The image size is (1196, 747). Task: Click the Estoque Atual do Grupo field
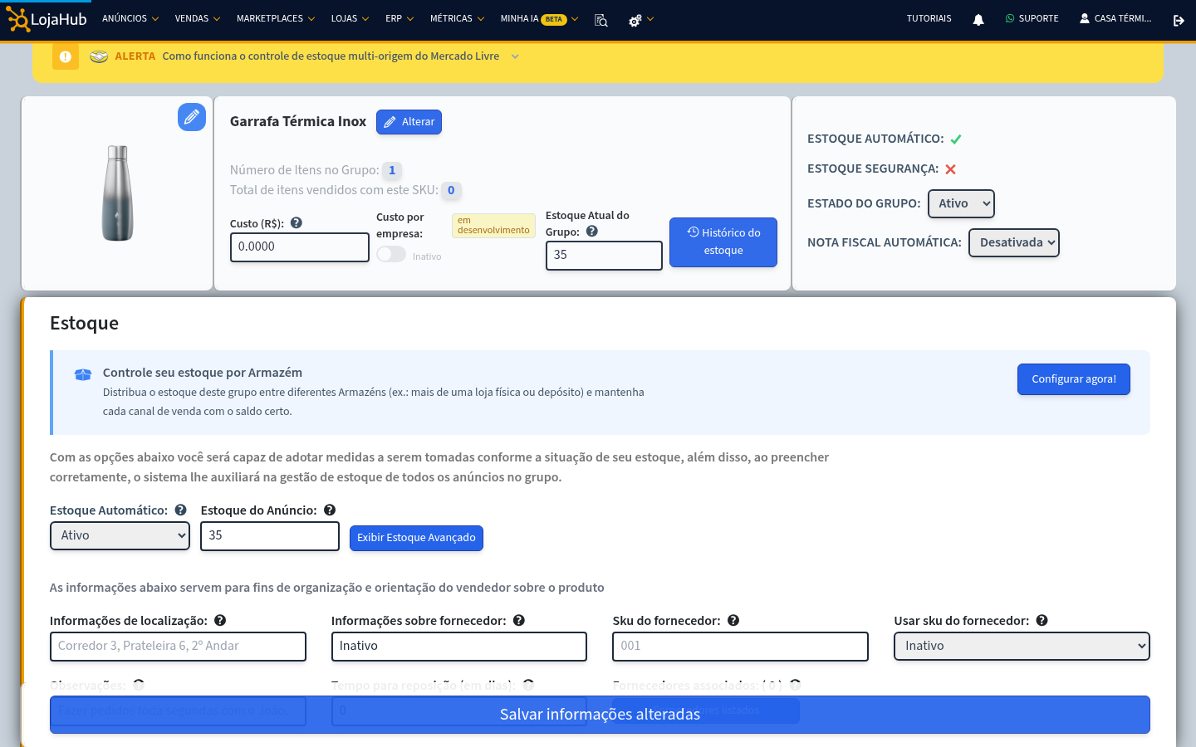click(604, 256)
